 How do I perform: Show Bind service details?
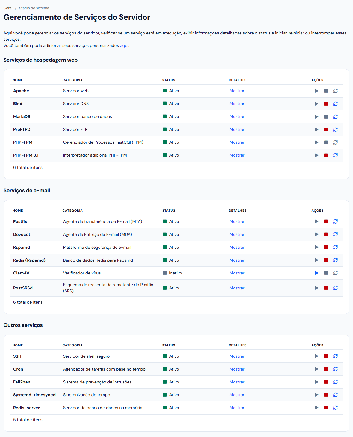(237, 104)
